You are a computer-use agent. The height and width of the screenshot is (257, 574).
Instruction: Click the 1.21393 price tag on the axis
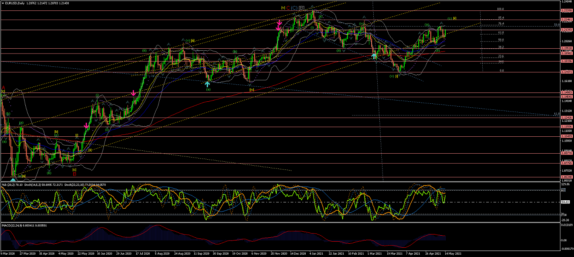(x=566, y=30)
